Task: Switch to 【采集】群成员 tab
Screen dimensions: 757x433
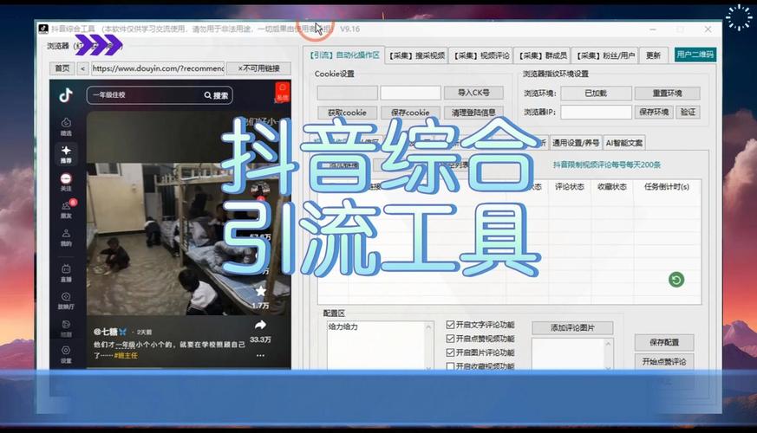Action: point(543,56)
